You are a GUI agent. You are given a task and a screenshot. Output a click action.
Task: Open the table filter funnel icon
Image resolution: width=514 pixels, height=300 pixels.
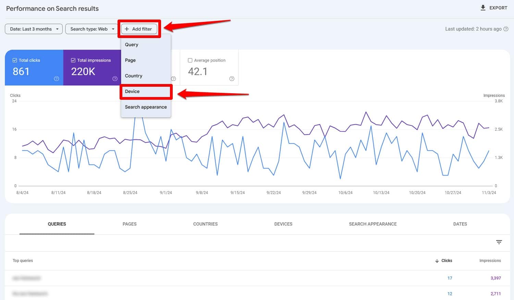click(x=499, y=242)
